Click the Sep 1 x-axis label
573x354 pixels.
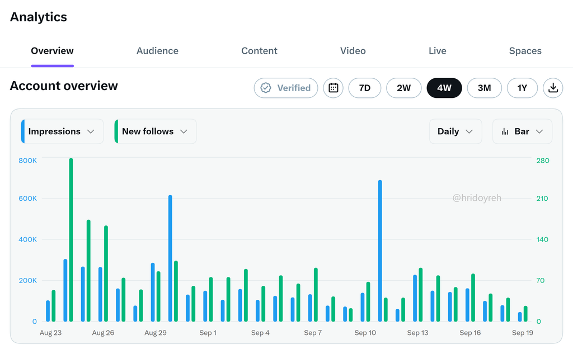click(208, 333)
